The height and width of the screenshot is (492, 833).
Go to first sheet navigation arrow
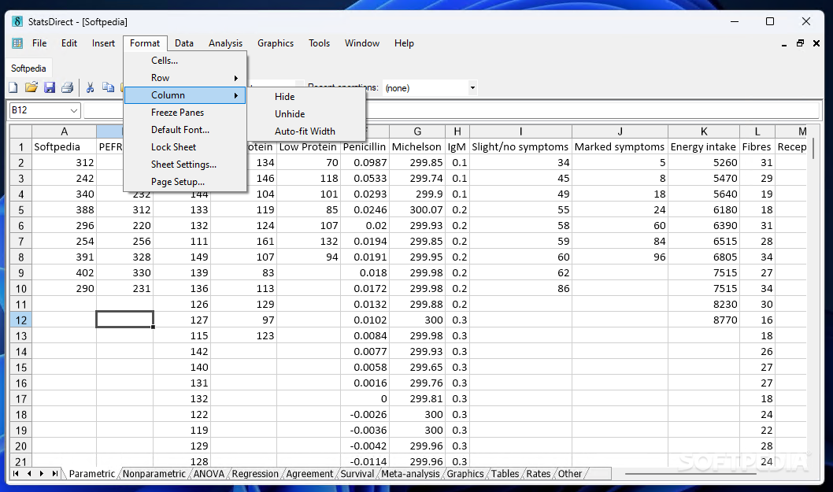point(16,473)
